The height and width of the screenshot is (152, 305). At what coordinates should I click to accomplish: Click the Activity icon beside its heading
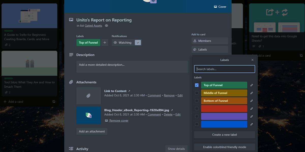71,149
